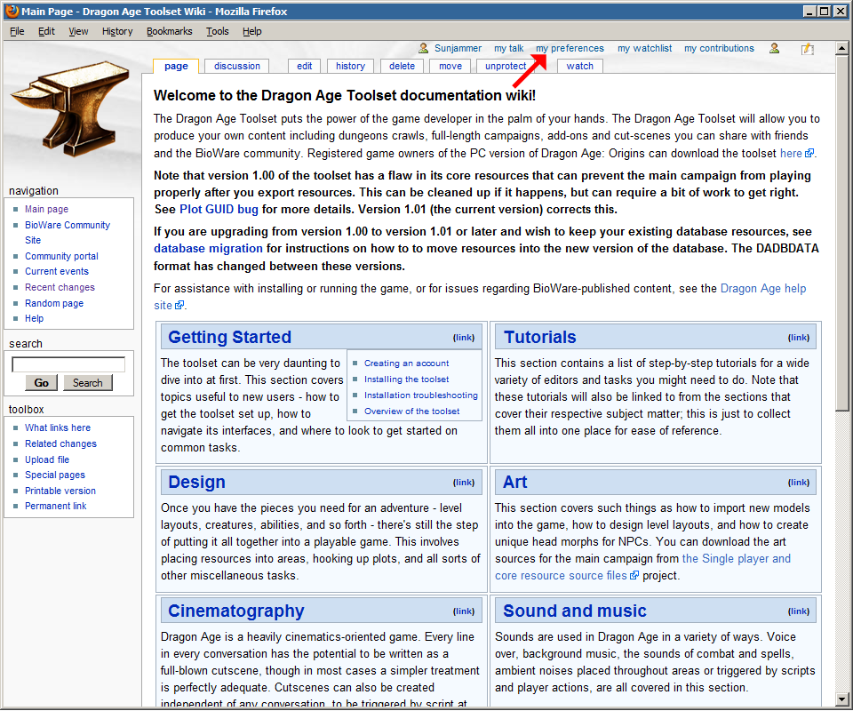Open the Bookmarks menu
Viewport: 853px width, 711px height.
click(x=169, y=31)
